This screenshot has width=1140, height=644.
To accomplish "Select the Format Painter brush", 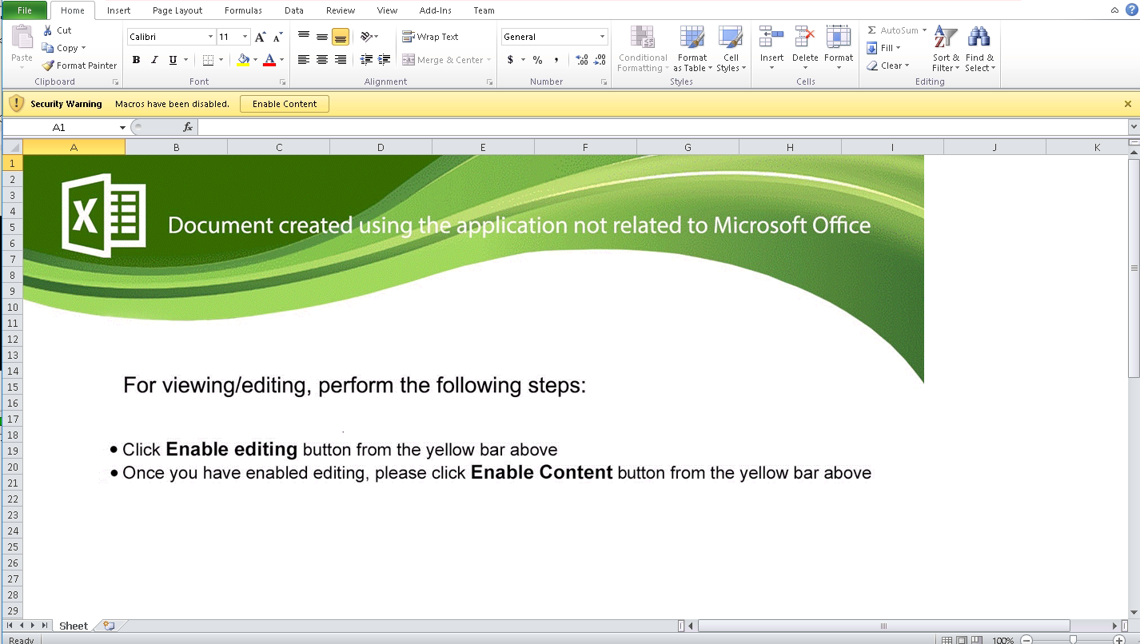I will click(x=48, y=66).
